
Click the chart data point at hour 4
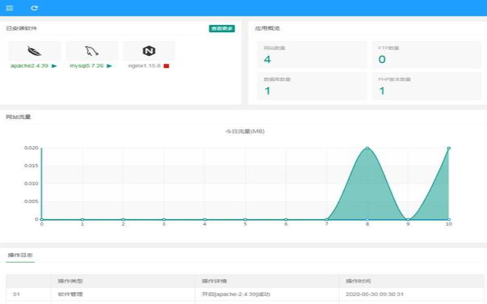205,219
